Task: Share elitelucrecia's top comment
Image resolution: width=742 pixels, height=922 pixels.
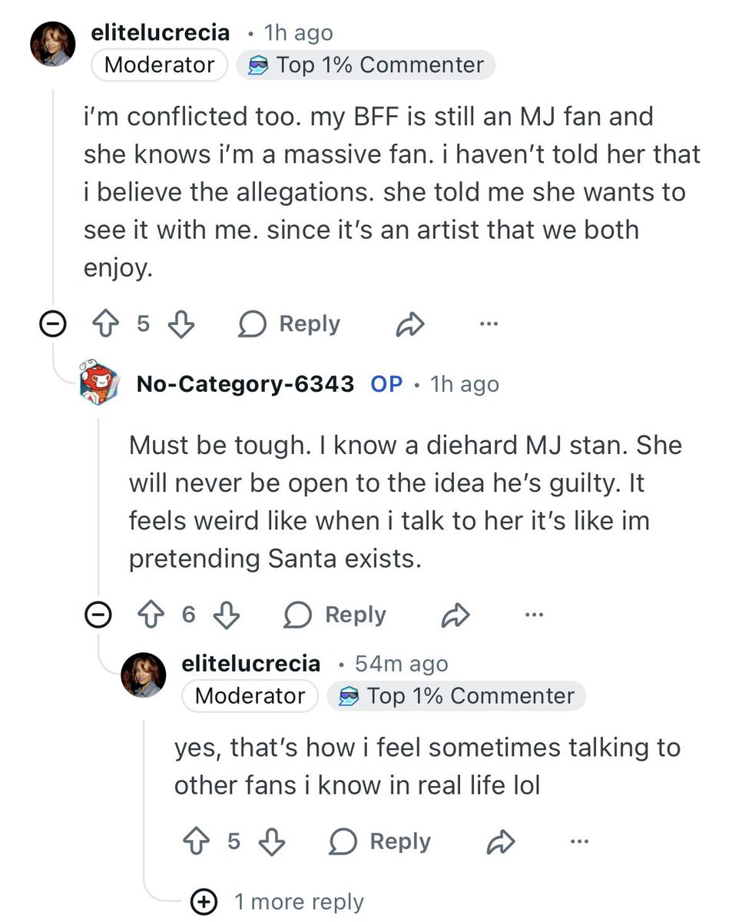Action: click(x=409, y=325)
